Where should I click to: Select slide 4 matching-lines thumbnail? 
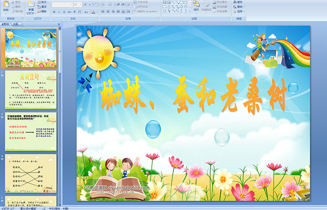[31, 173]
